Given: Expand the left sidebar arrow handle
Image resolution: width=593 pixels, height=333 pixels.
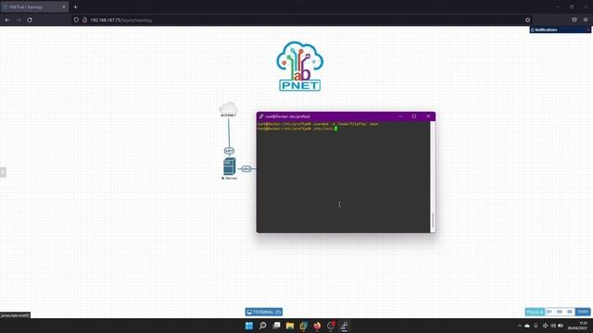Looking at the screenshot, I should click(x=3, y=172).
